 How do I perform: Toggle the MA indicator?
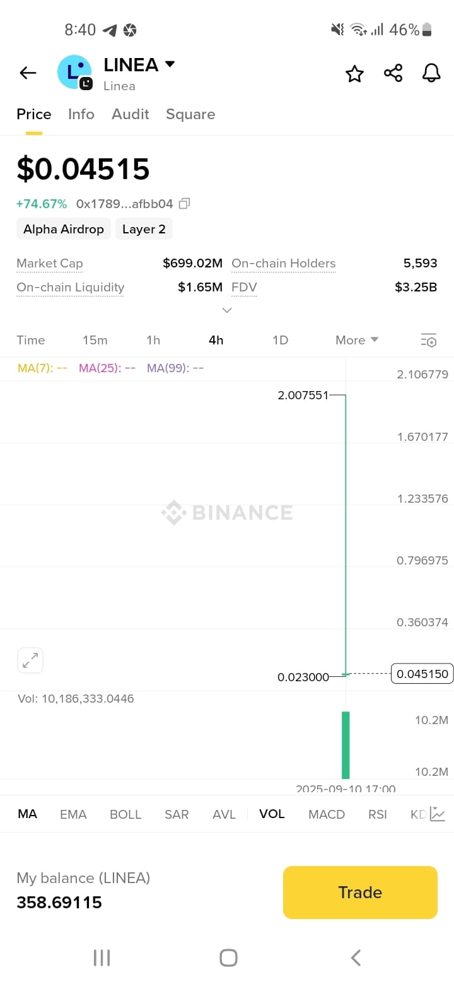coord(27,814)
